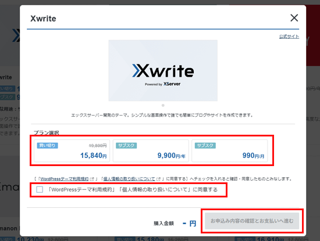Pick the サブスク 990円/月 plan card
320x241 pixels.
coord(230,151)
